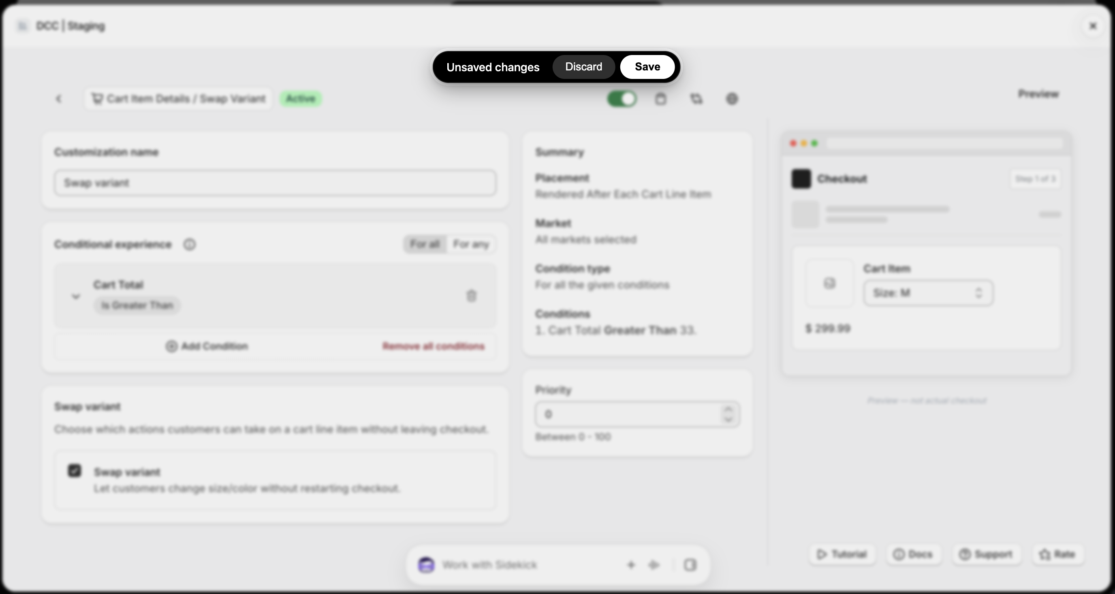
Task: Discard the unsaved changes
Action: tap(583, 67)
